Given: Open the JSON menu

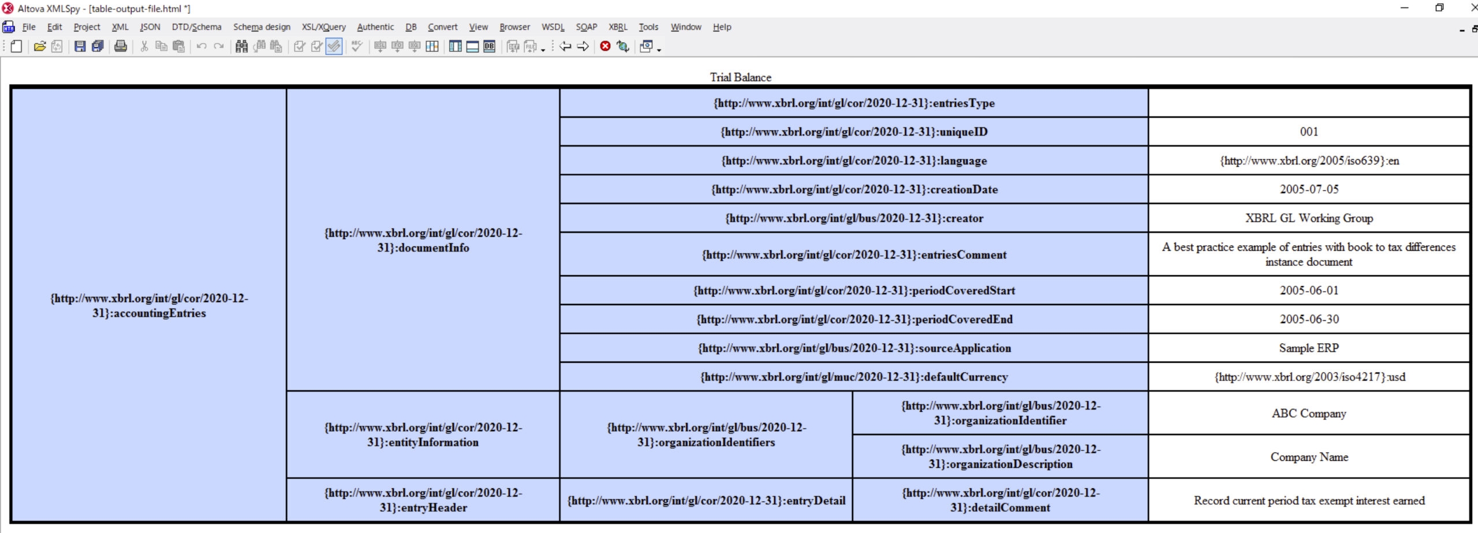Looking at the screenshot, I should 150,27.
